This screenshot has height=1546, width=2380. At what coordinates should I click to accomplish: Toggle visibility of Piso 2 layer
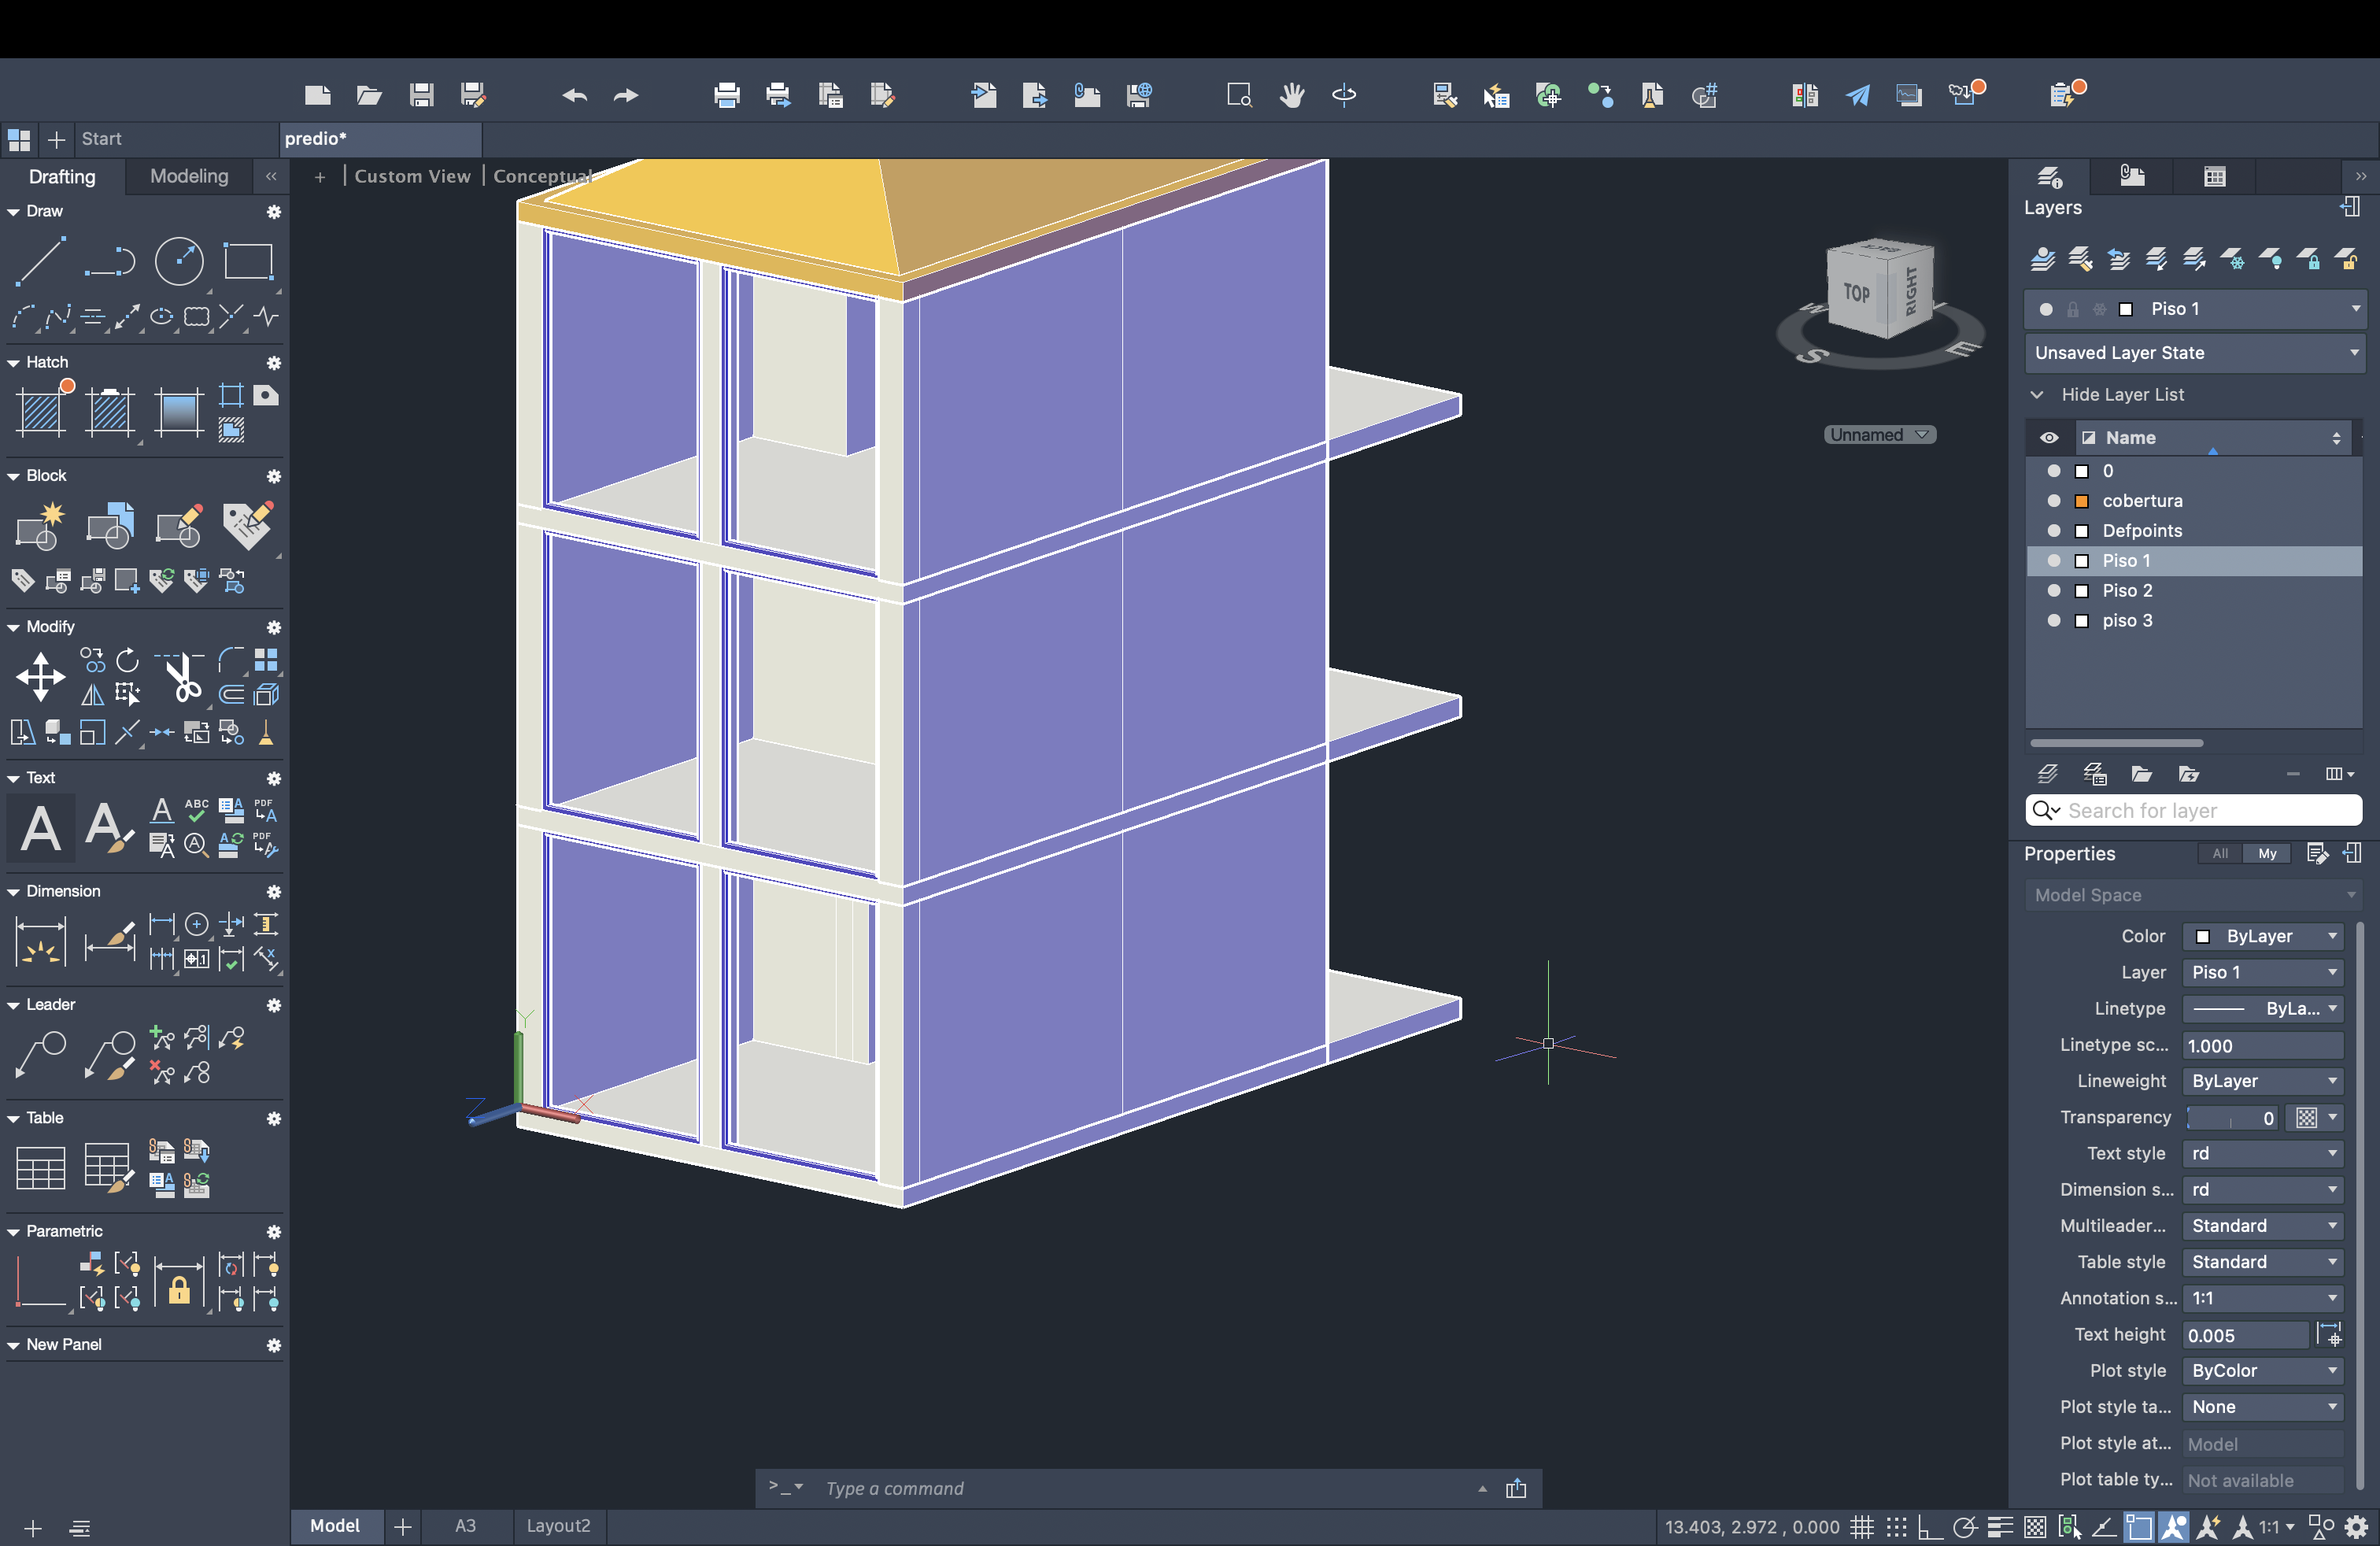(x=2054, y=591)
